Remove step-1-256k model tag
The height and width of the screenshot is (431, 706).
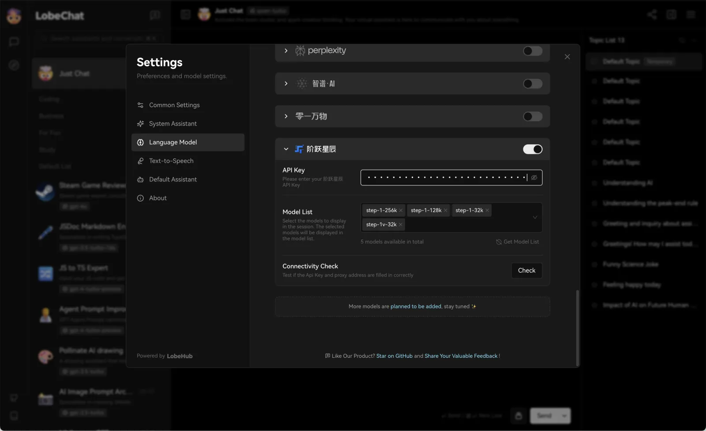[401, 210]
